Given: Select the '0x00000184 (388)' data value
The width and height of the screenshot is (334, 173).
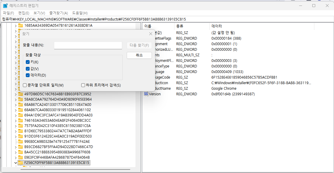Looking at the screenshot, I should [226, 38].
